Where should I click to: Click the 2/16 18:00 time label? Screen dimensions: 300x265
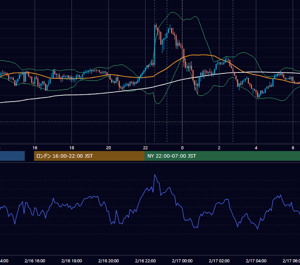(x=72, y=261)
